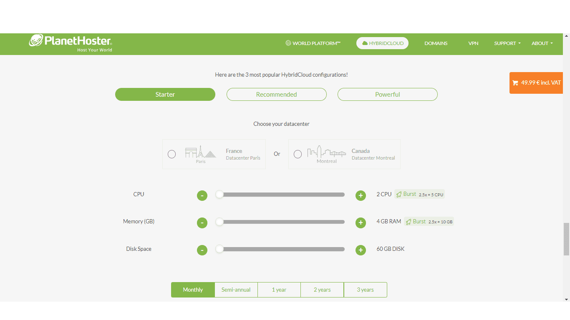The width and height of the screenshot is (570, 320).
Task: Click the '2 CPU' value text
Action: [384, 194]
